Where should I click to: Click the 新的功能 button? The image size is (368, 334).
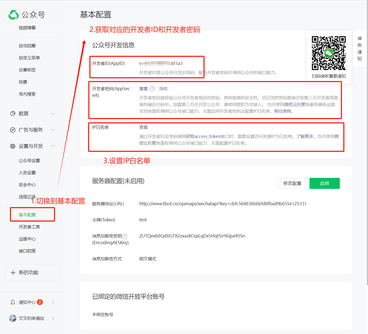pos(32,273)
